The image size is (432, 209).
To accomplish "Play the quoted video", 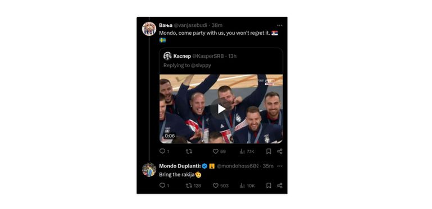I will coord(221,109).
